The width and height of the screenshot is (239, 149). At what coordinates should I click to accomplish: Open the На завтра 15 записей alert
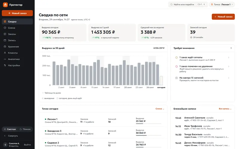click(203, 79)
